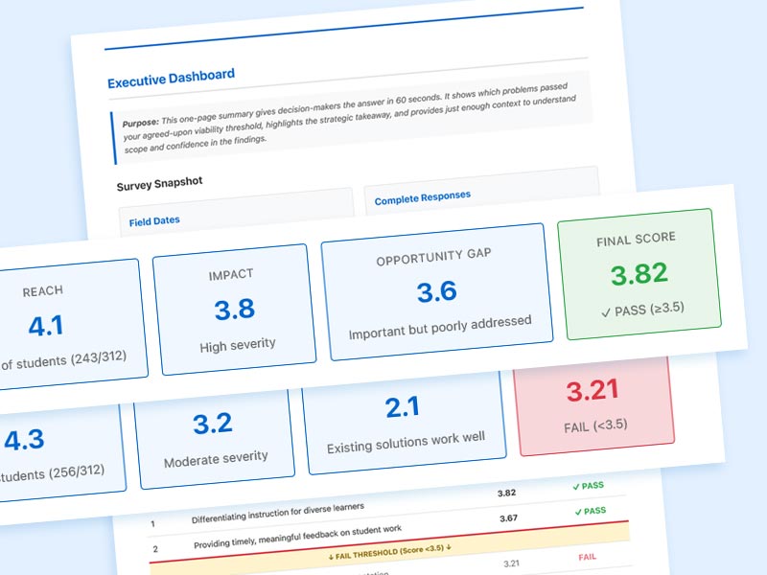Viewport: 767px width, 575px height.
Task: Click the green Final Score 3.82 card
Action: coord(639,274)
